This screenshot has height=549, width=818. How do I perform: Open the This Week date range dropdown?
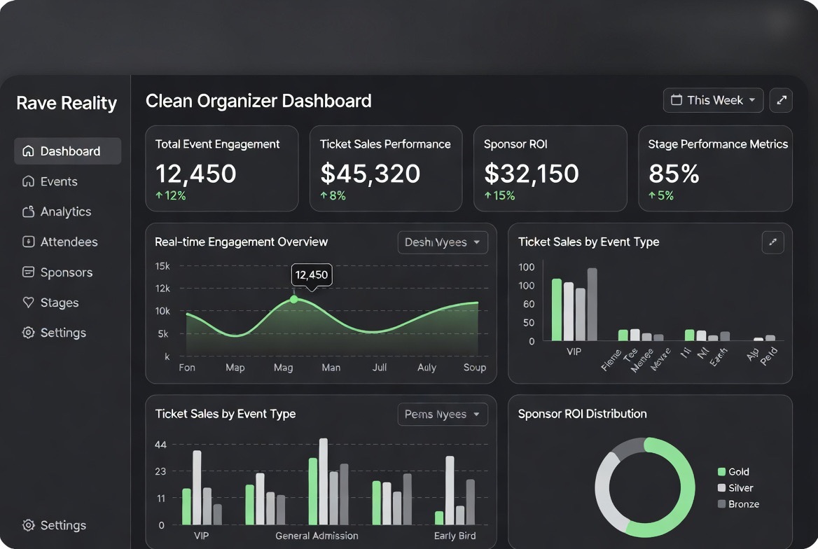click(x=713, y=100)
